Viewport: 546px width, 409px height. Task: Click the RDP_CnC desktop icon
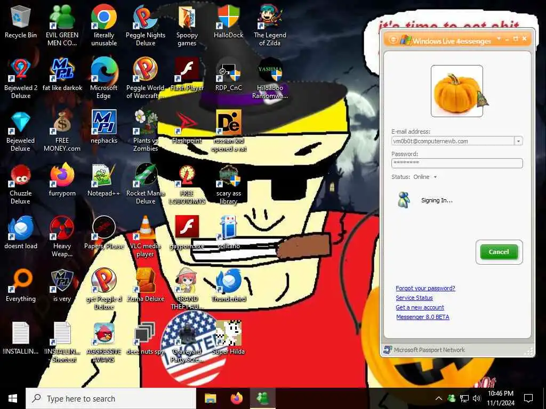[x=229, y=70]
